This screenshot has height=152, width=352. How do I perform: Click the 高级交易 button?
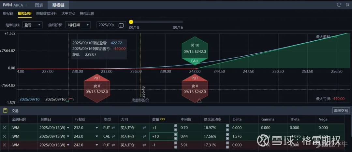341,111
